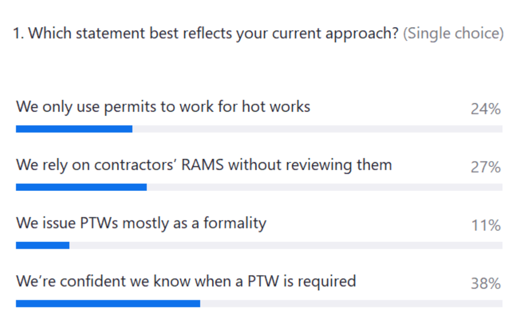The width and height of the screenshot is (532, 335).
Task: Click grey unfilled part of contractors' RAMS bar
Action: 324,187
